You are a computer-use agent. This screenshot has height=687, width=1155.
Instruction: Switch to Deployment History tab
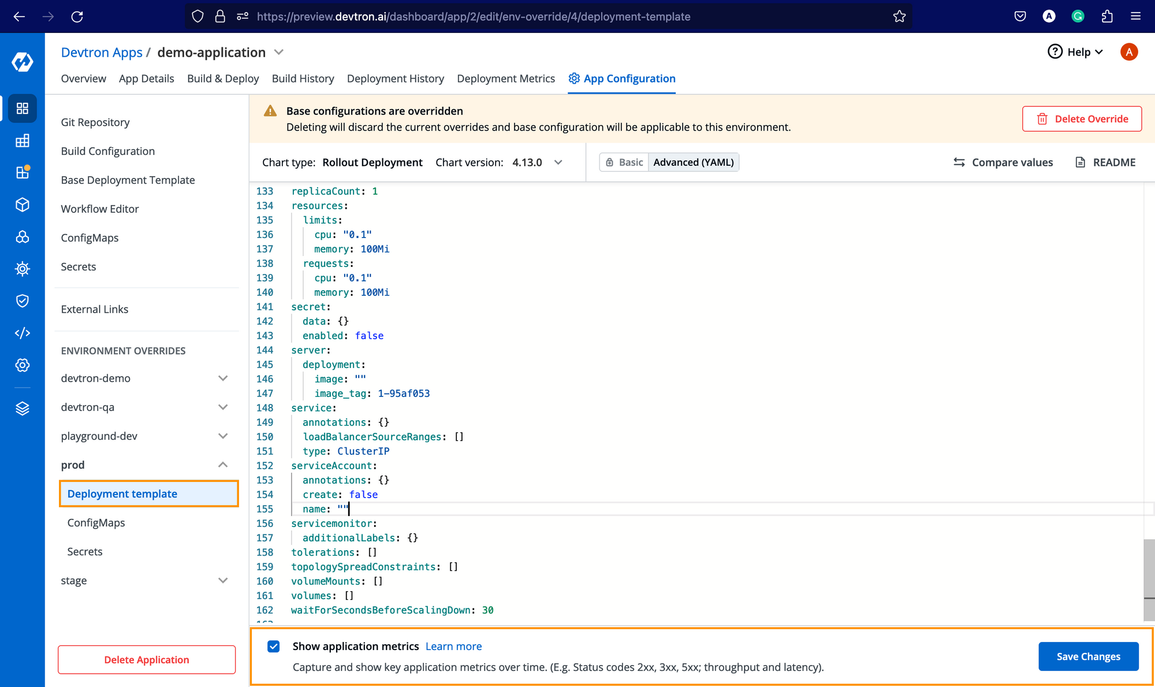[x=395, y=79]
